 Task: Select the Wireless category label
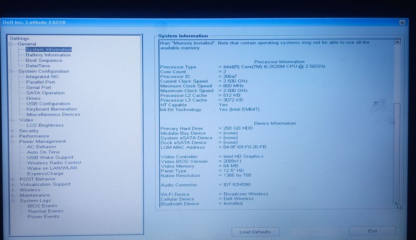pyautogui.click(x=30, y=190)
